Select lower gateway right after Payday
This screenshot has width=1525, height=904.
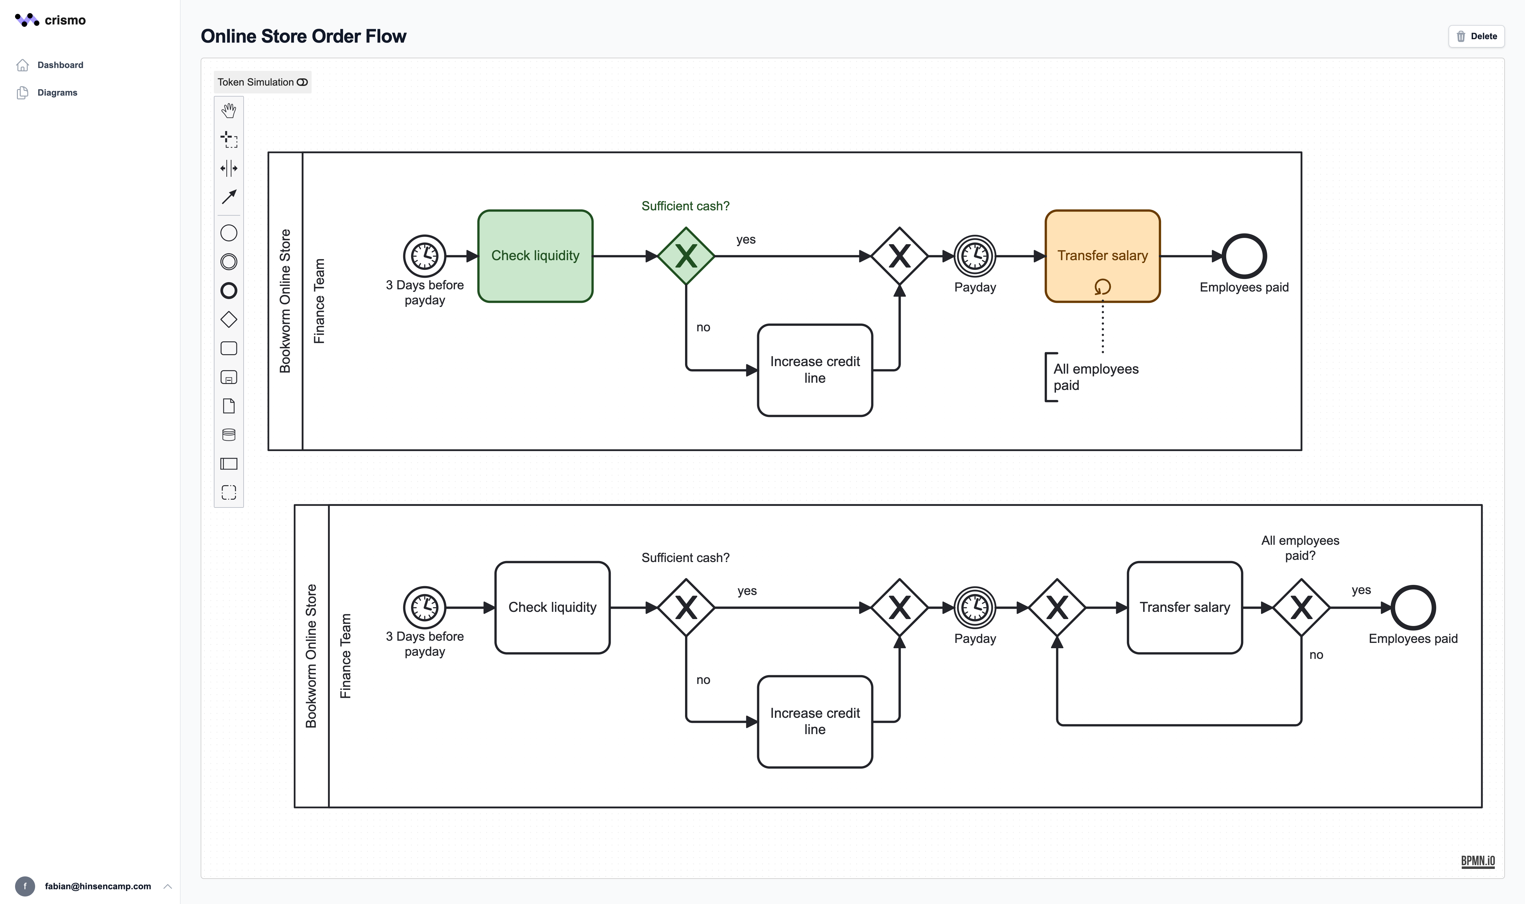click(1057, 607)
